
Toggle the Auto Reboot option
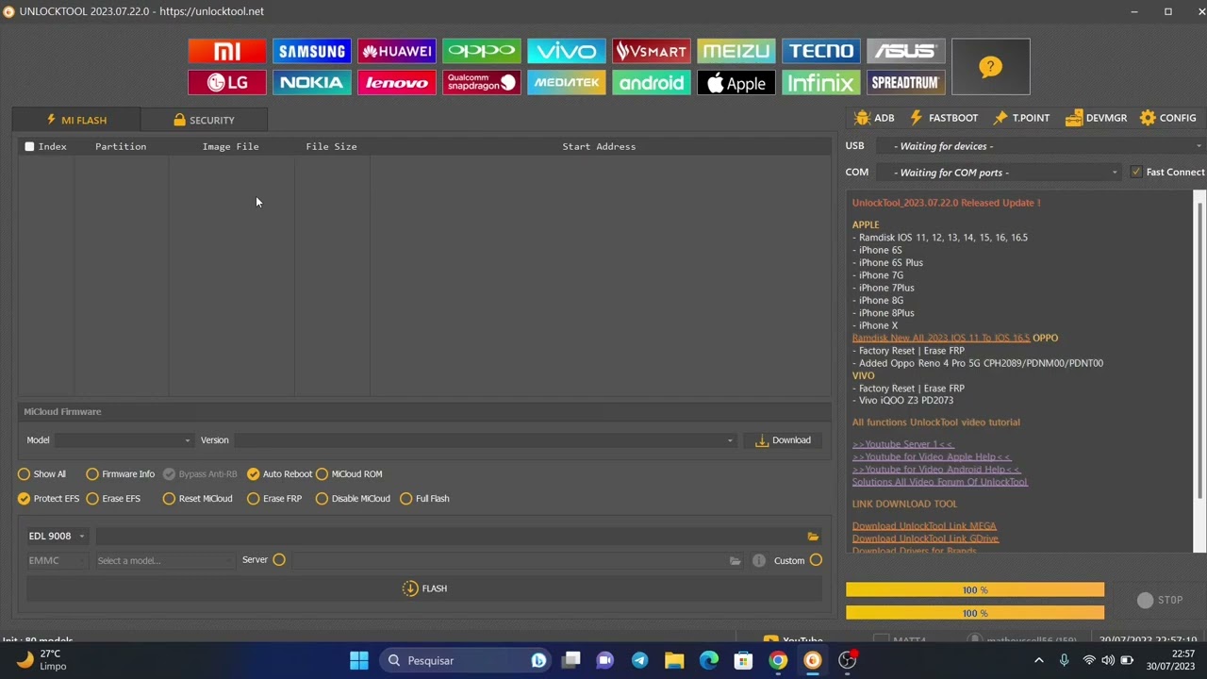279,474
